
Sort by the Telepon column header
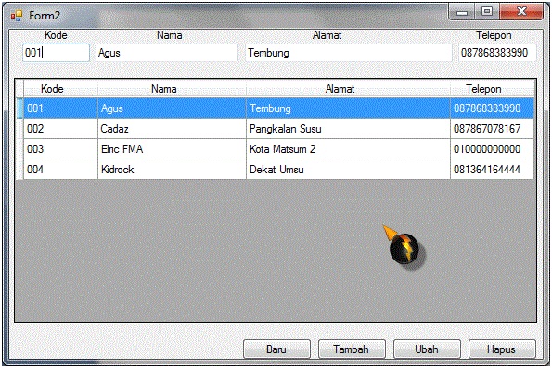coord(492,88)
